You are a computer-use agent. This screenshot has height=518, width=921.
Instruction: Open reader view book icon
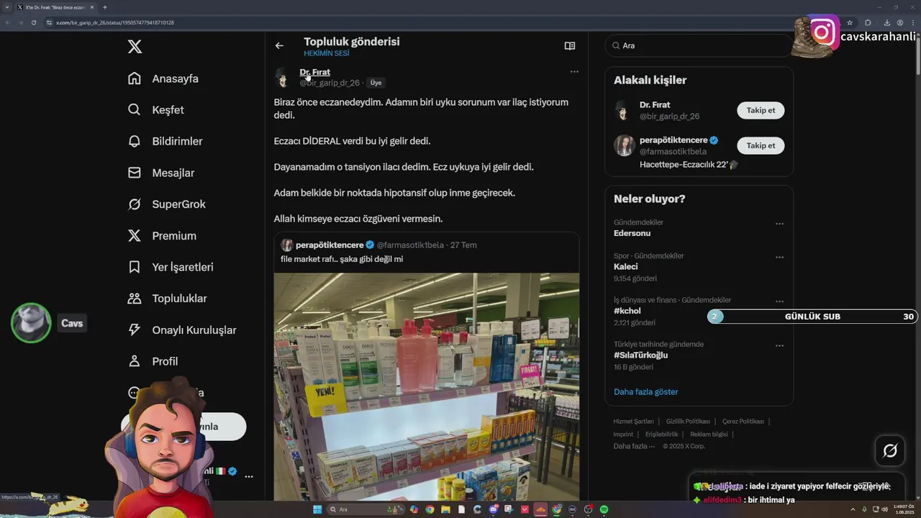570,45
